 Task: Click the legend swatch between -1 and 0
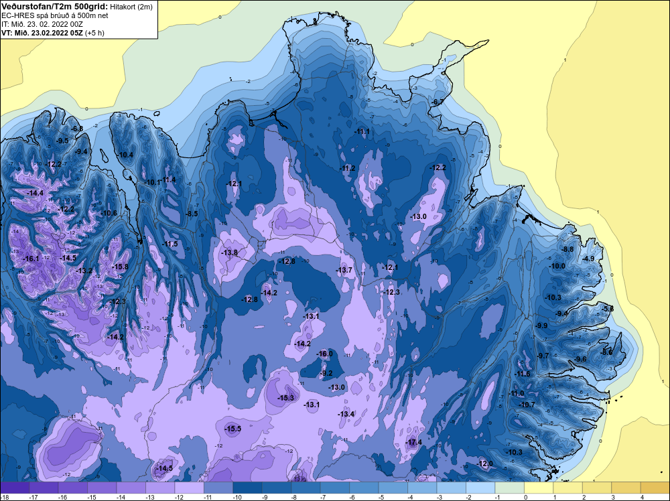(x=509, y=488)
